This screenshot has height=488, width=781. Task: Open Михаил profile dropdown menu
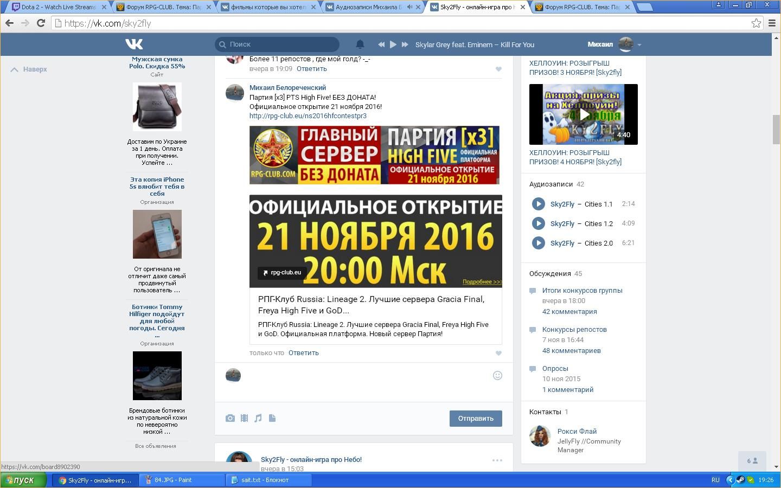click(x=614, y=44)
